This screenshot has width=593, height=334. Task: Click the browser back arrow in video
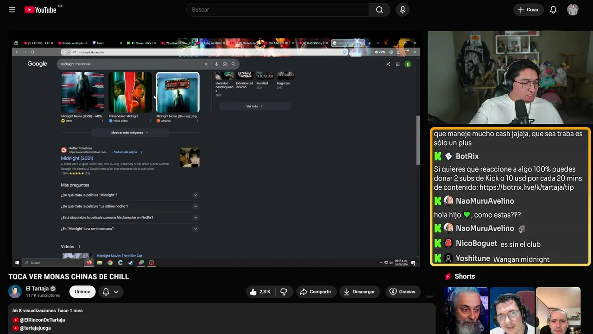tap(17, 52)
